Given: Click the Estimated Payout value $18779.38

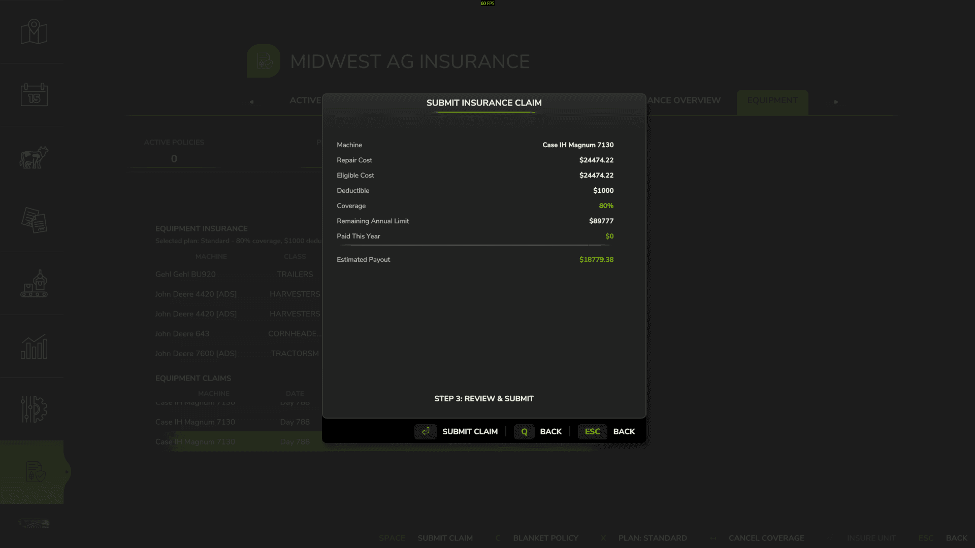Looking at the screenshot, I should tap(596, 259).
